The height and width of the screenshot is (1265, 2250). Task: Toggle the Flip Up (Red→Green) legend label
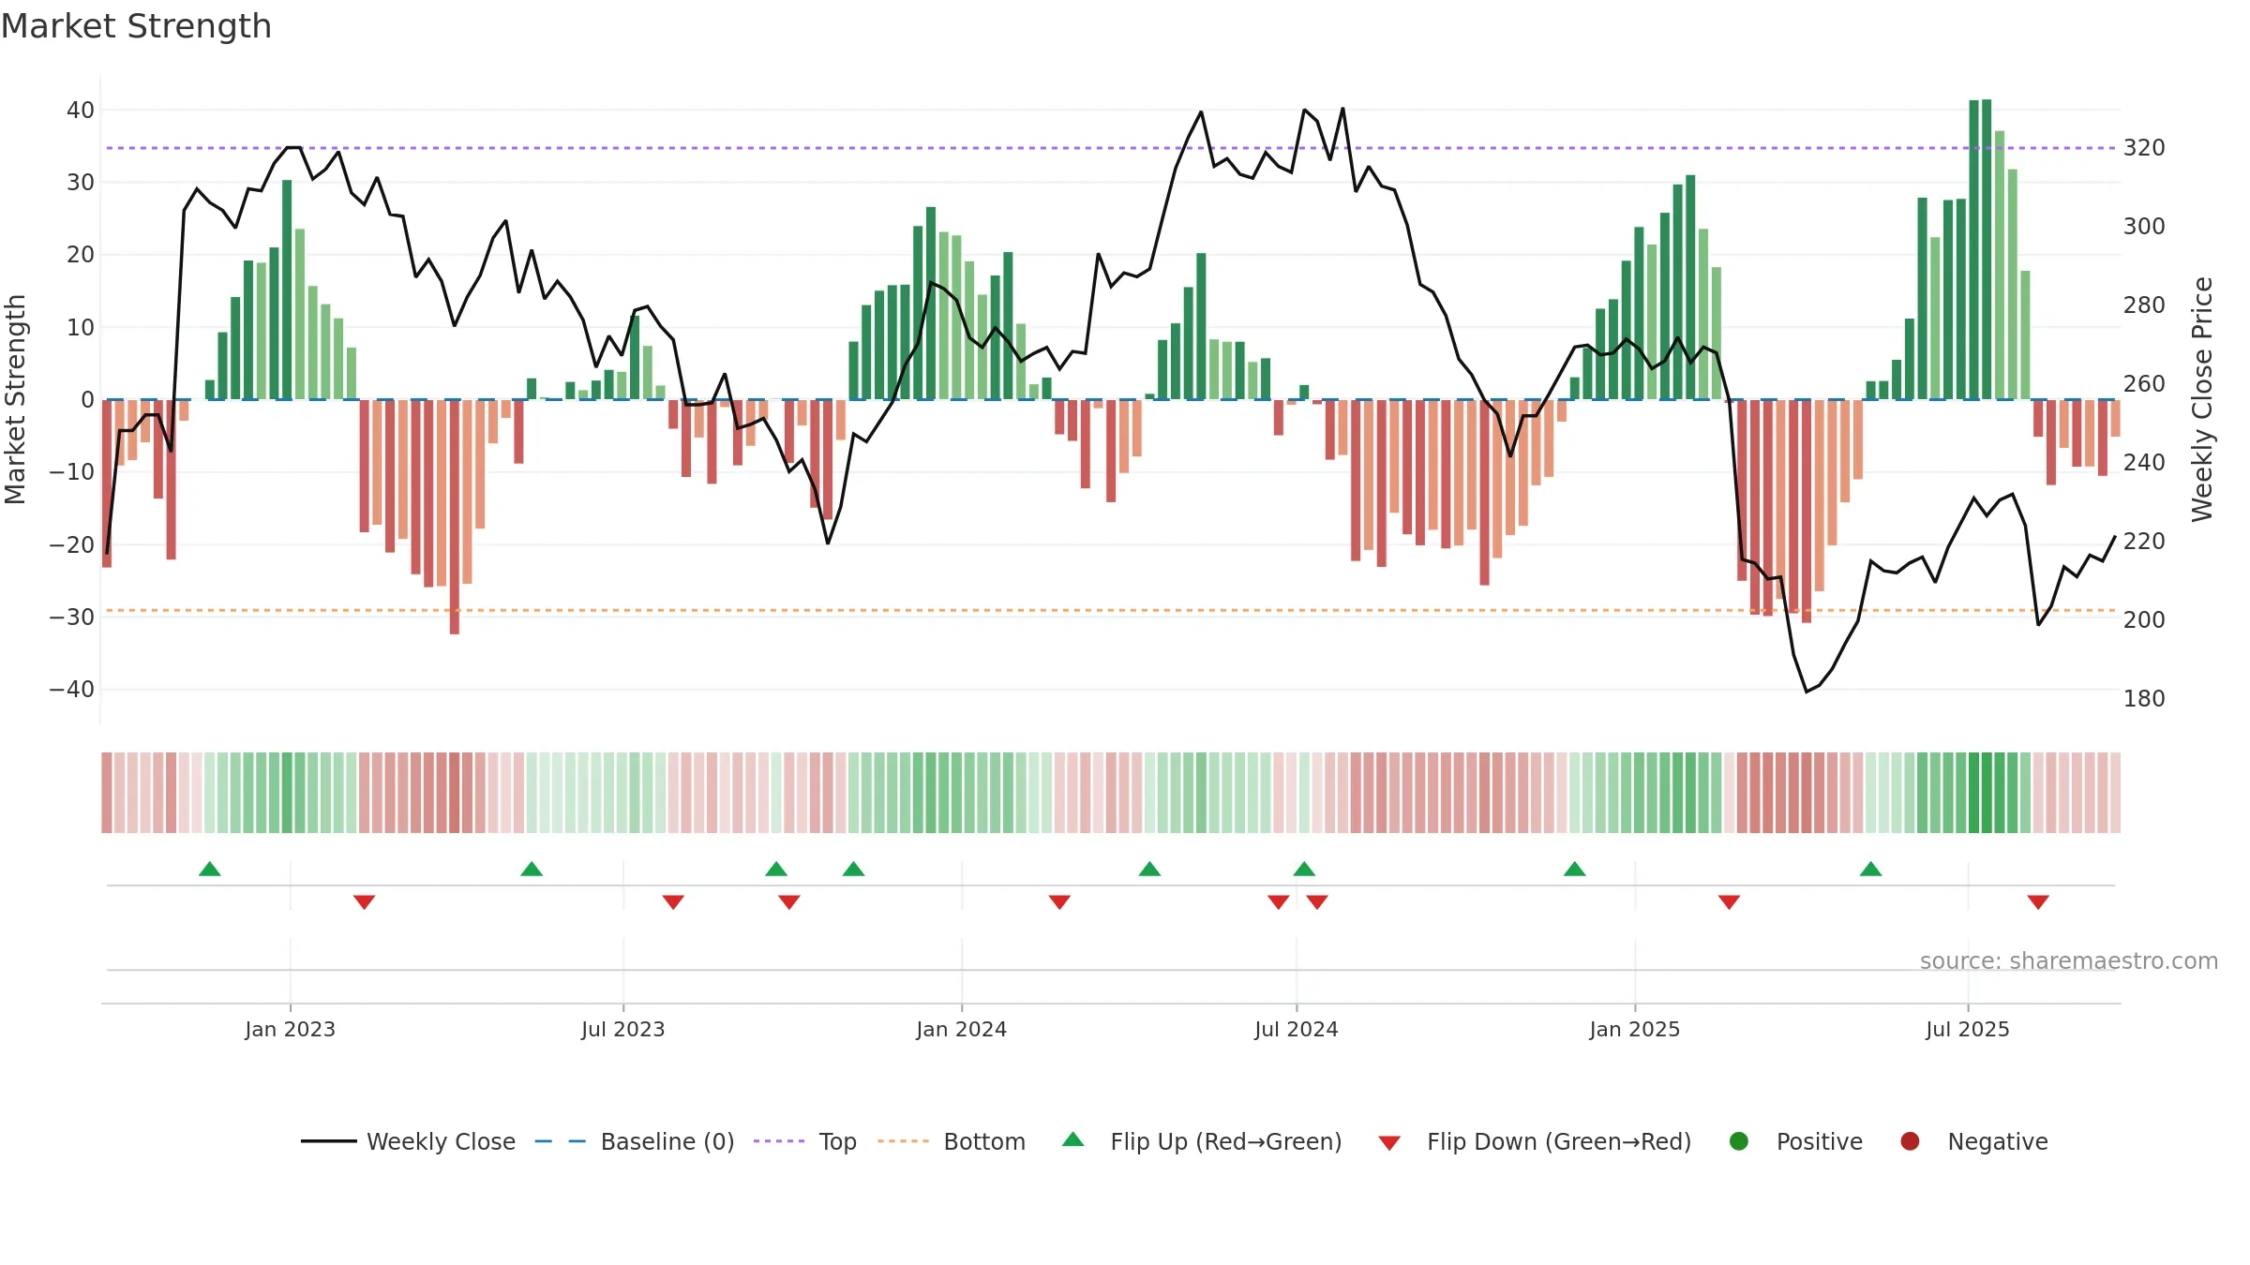tap(1226, 1142)
